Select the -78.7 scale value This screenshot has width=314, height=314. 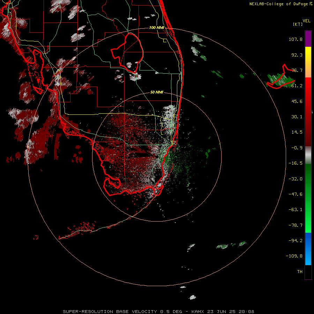click(x=296, y=225)
